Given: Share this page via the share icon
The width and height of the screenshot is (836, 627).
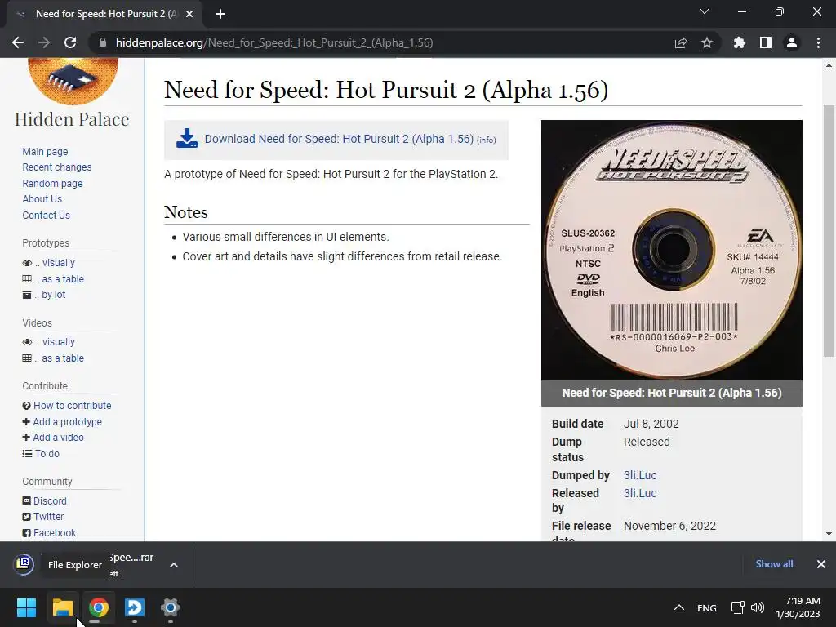Looking at the screenshot, I should 680,42.
